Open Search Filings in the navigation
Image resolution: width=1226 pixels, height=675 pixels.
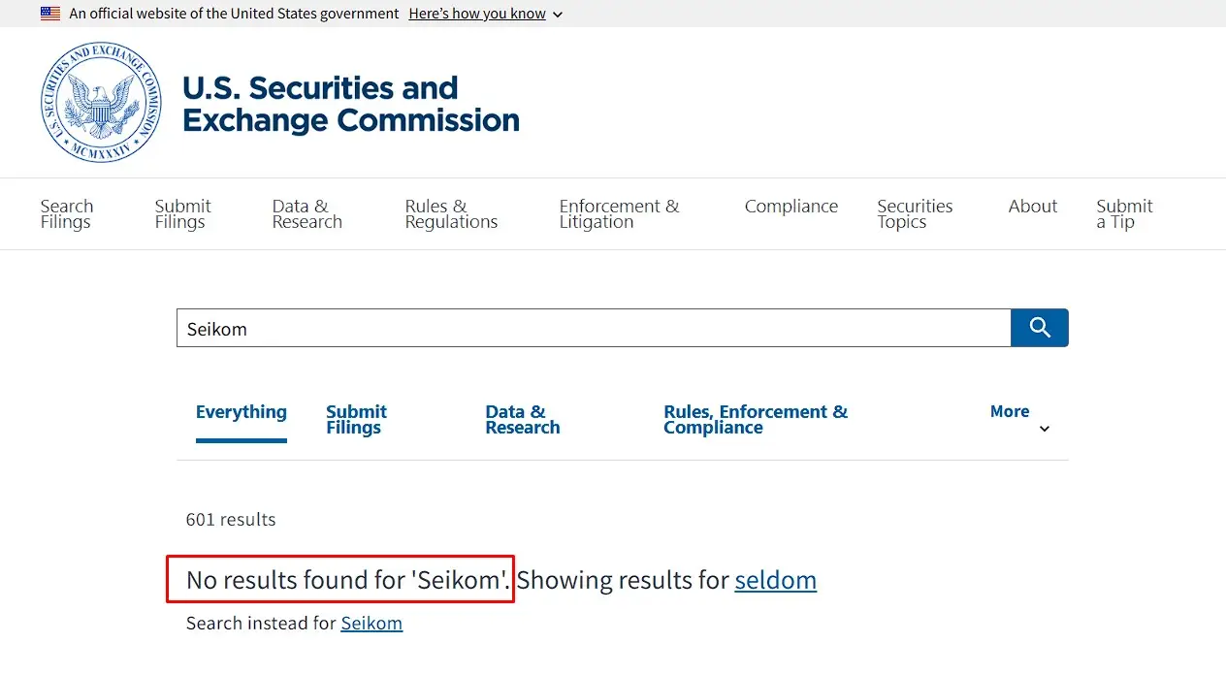[x=66, y=213]
